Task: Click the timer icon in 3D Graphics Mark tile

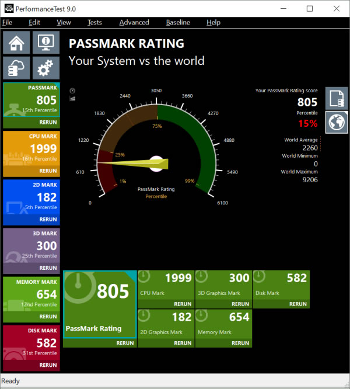Action: click(x=201, y=276)
